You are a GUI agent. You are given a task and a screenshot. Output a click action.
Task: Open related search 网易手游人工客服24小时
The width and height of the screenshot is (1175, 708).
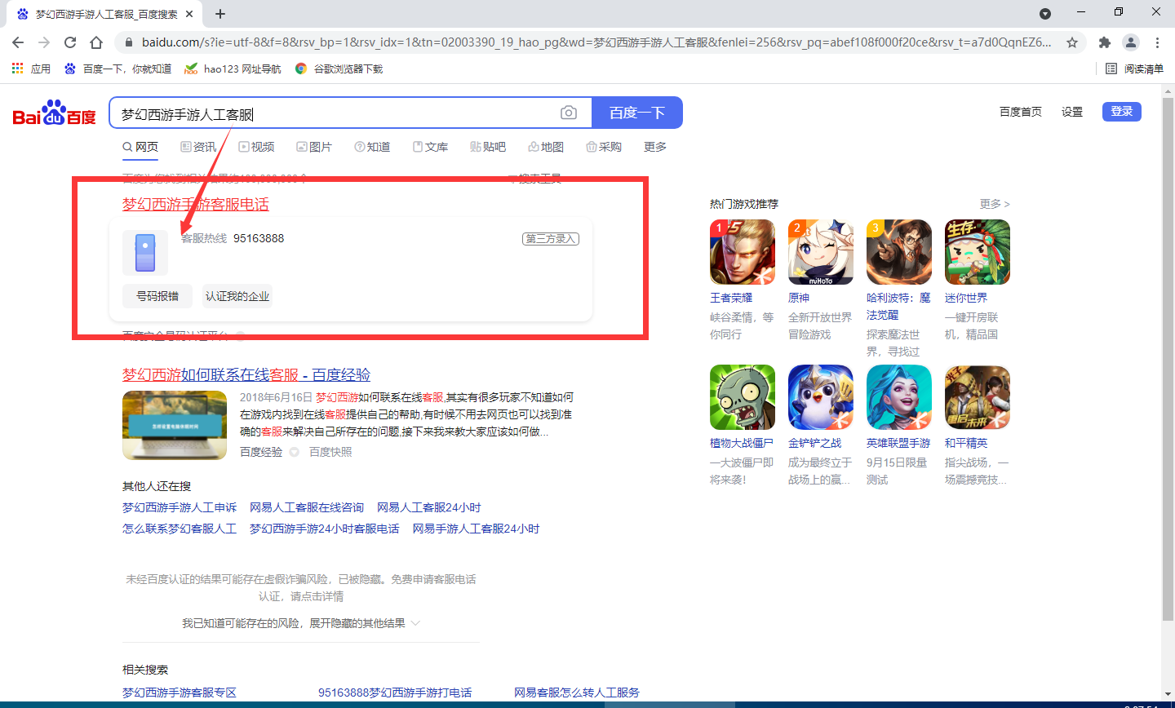[477, 529]
